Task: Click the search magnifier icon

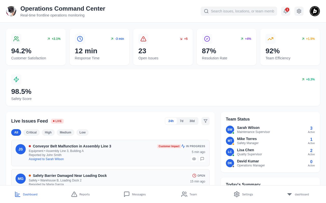Action: point(206,11)
